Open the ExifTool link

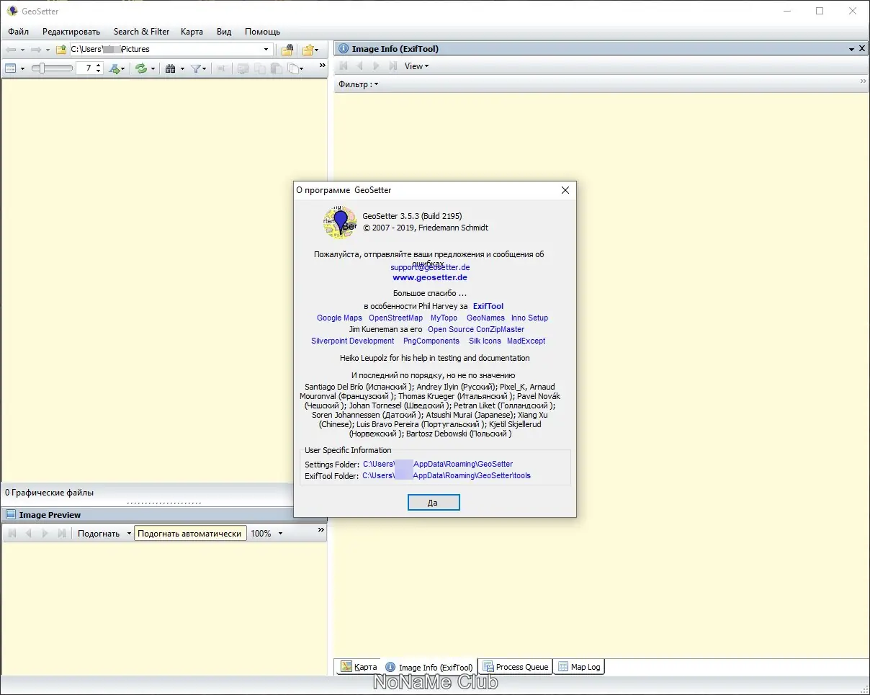click(488, 306)
